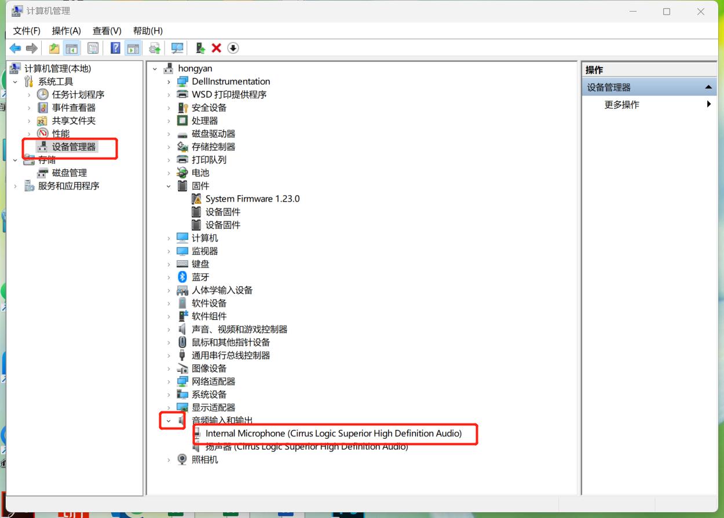
Task: Collapse the 存储 node in left tree
Action: coord(15,160)
